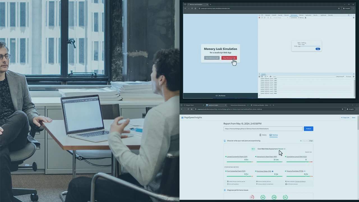Click the red record button in Performance panel
Image resolution: width=359 pixels, height=202 pixels.
click(259, 18)
